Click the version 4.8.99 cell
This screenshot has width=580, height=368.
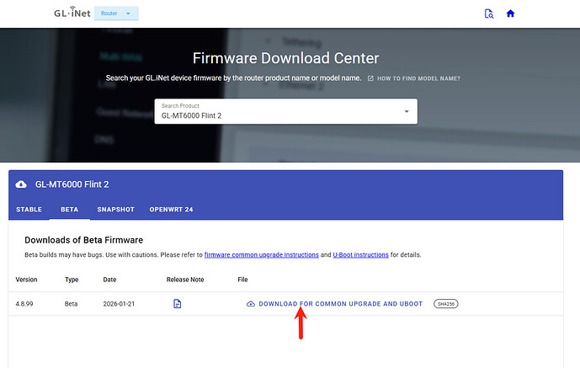[24, 304]
